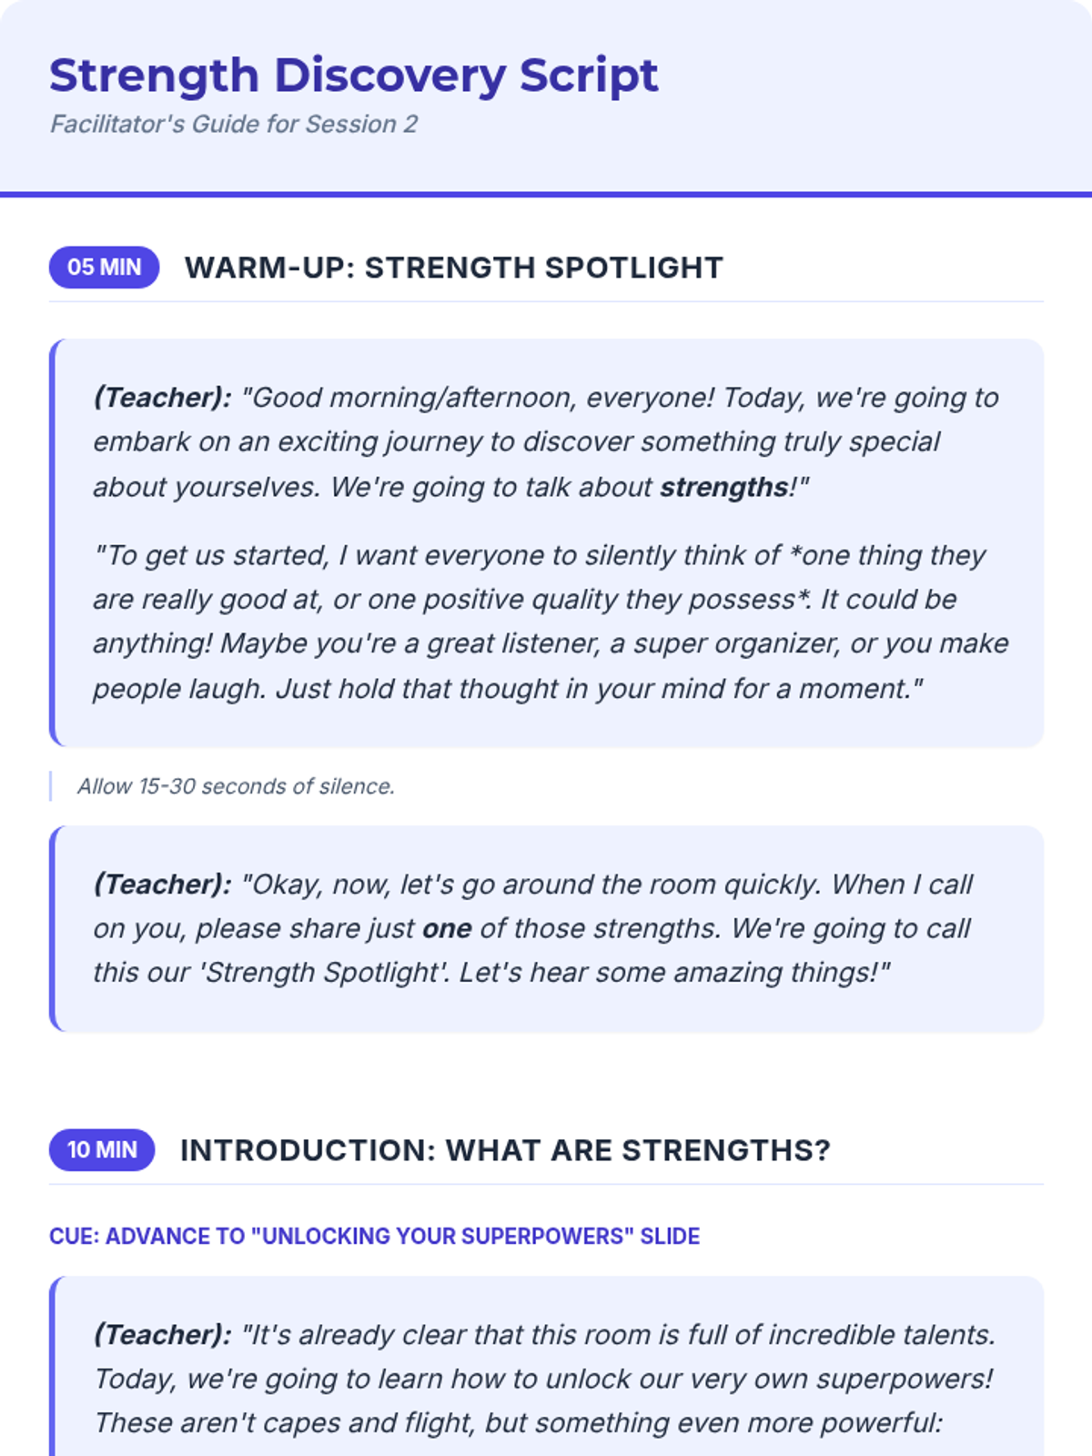
Task: Click the bold word strengths in first script
Action: [x=724, y=487]
